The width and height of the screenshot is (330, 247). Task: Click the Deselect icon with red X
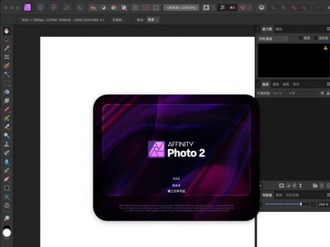[x=146, y=8]
